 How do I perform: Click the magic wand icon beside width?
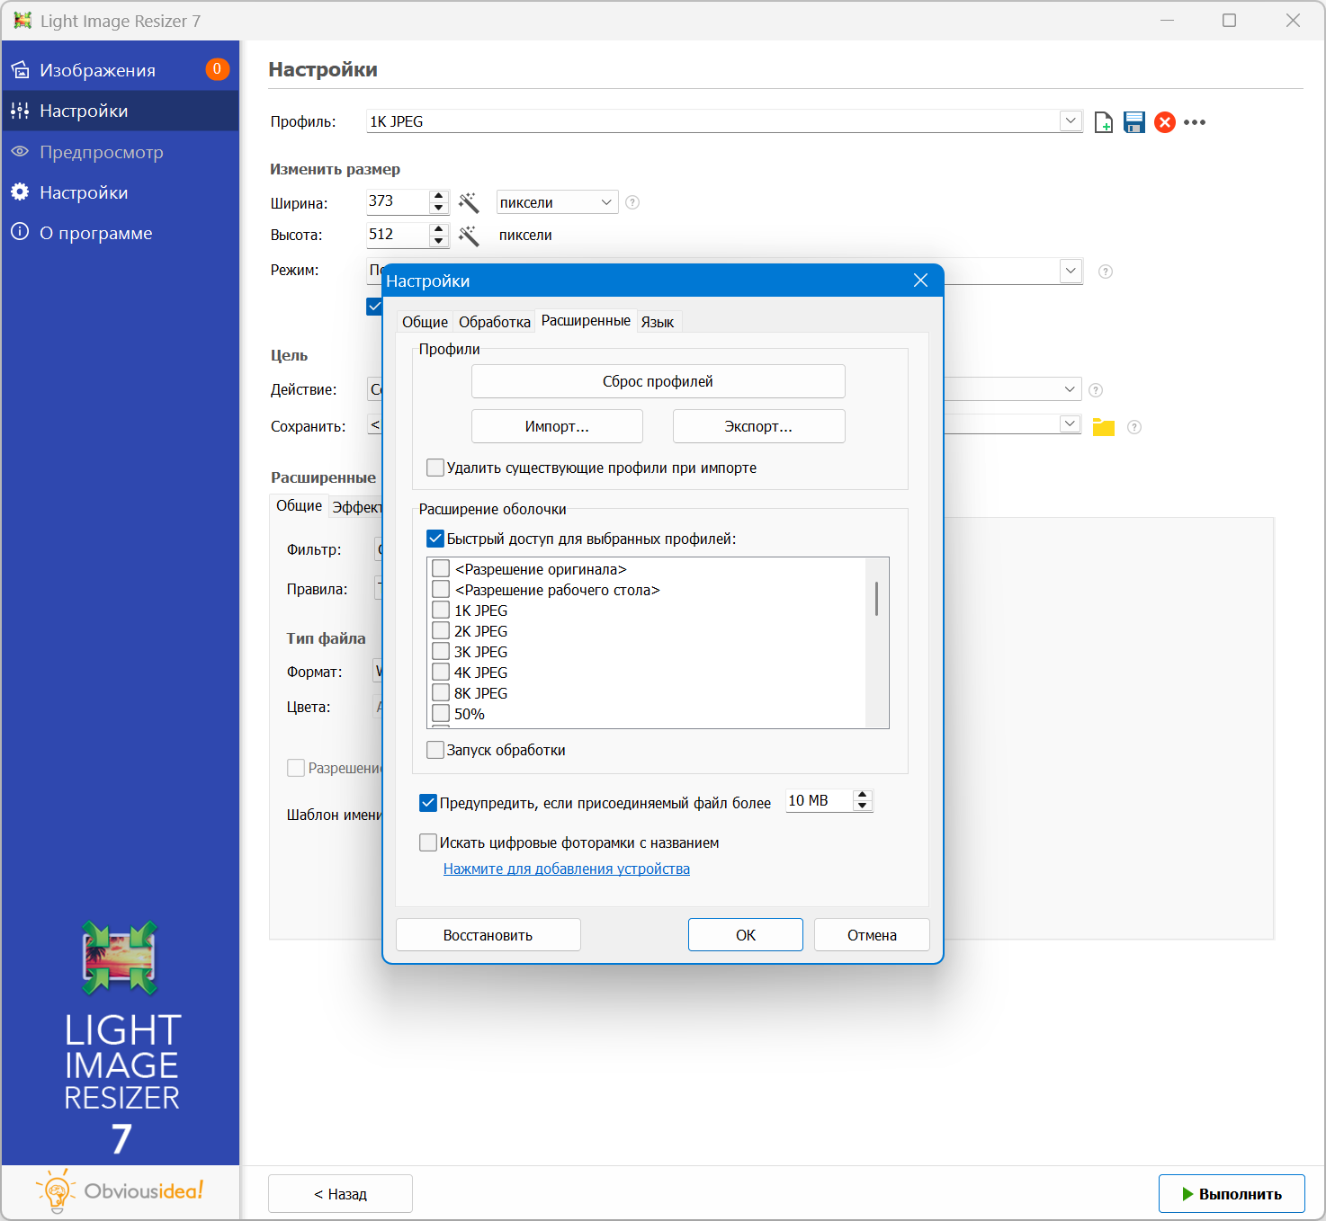point(469,202)
